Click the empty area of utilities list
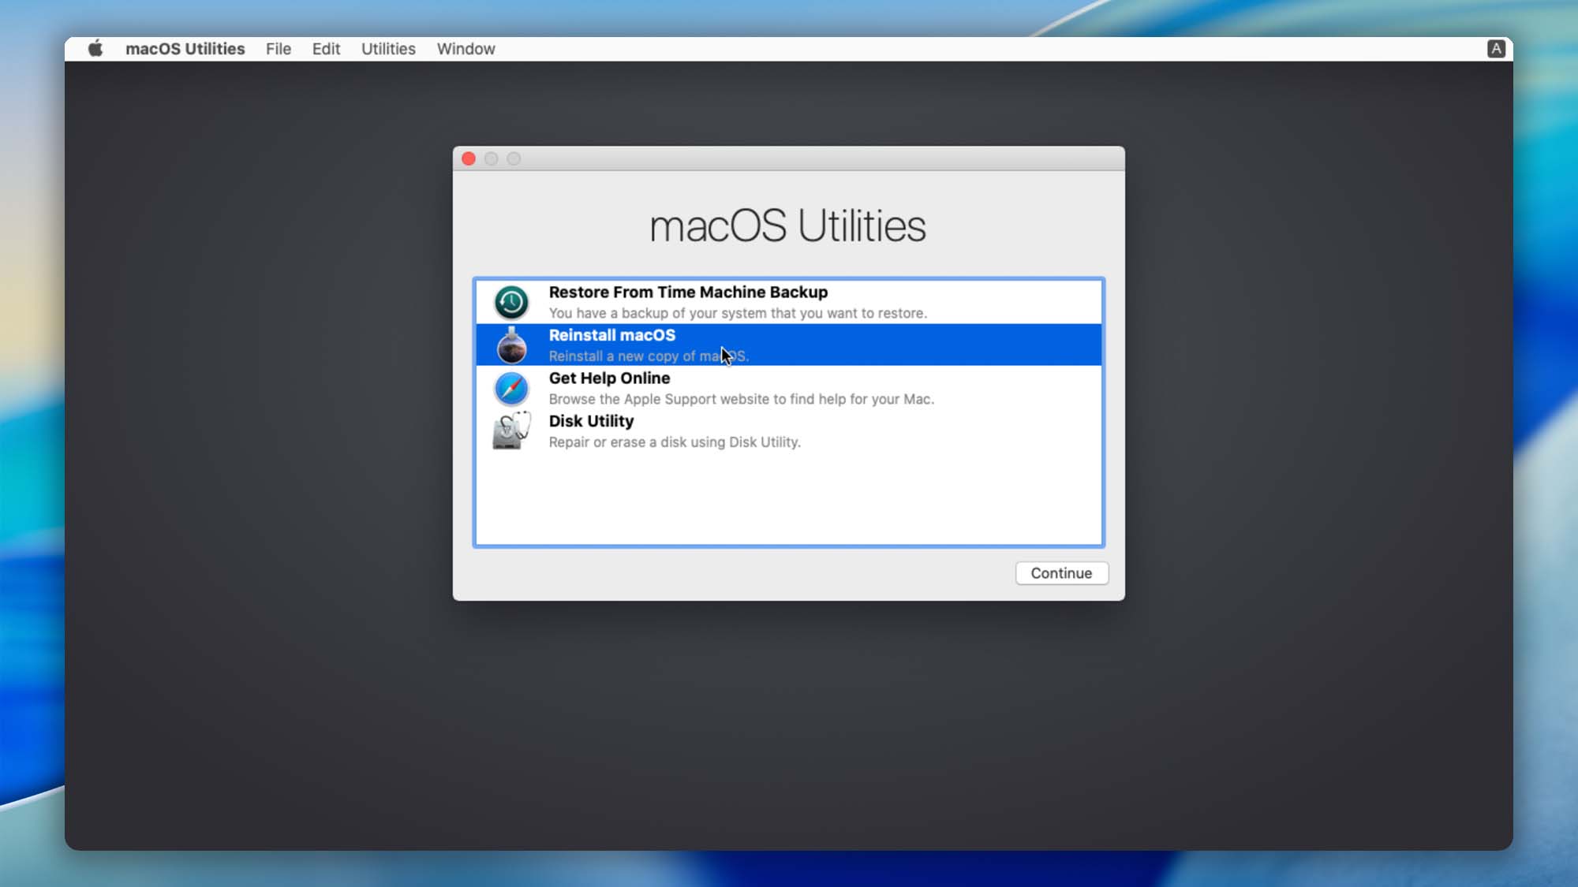Screen dimensions: 1578x887 pos(789,501)
